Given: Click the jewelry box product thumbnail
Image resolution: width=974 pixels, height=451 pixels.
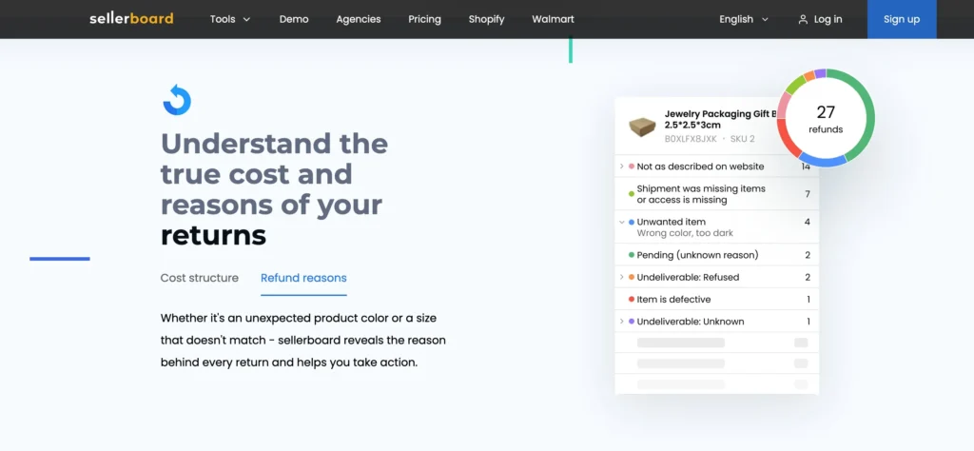Looking at the screenshot, I should (643, 126).
